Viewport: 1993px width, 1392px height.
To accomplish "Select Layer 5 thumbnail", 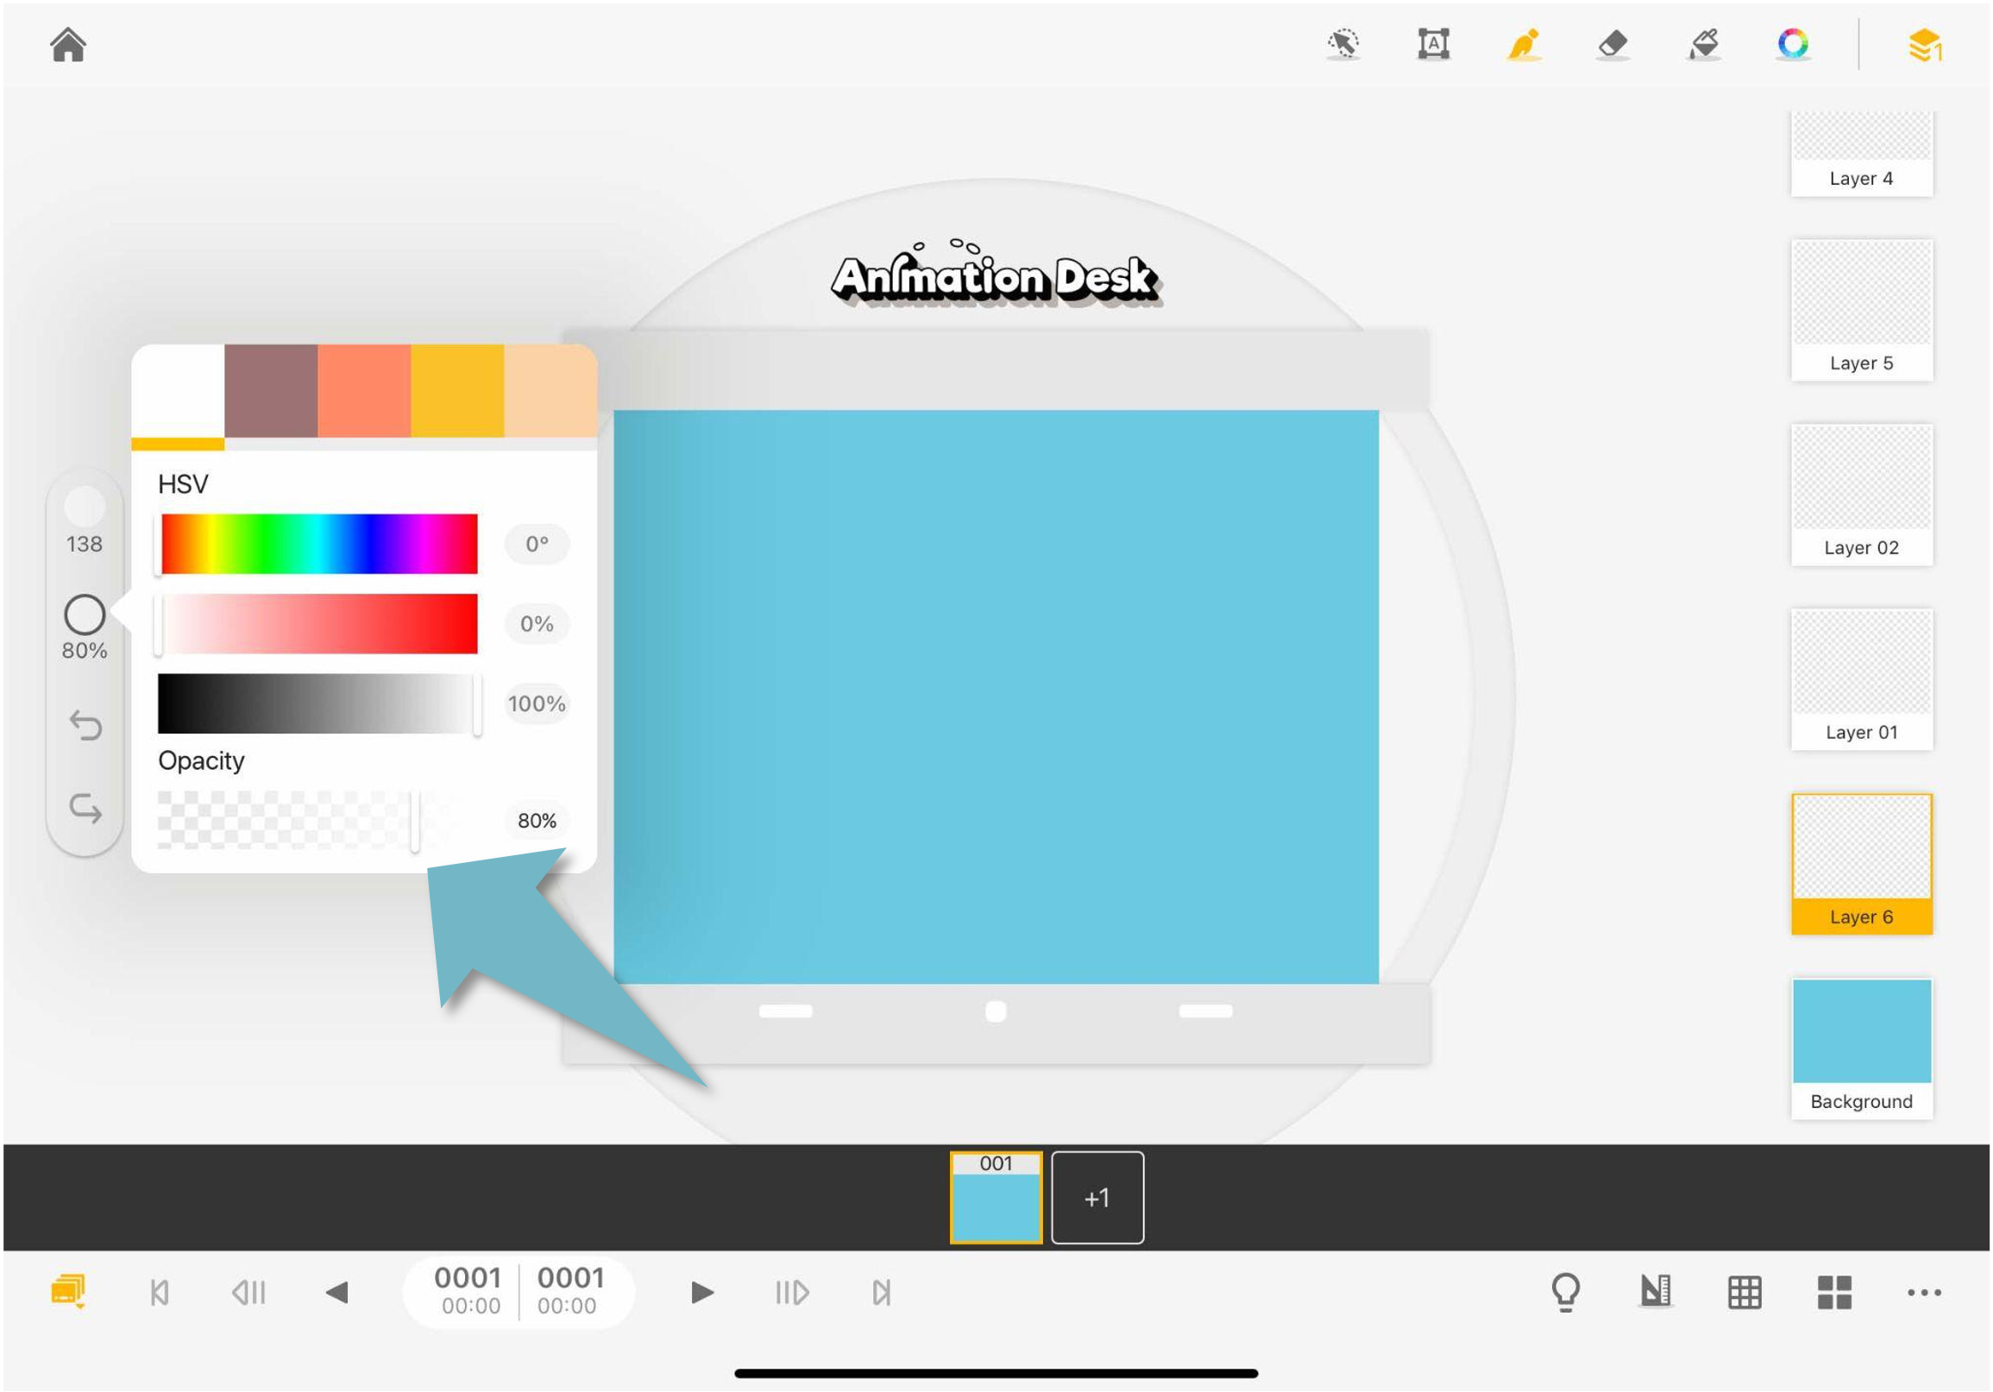I will [1862, 310].
